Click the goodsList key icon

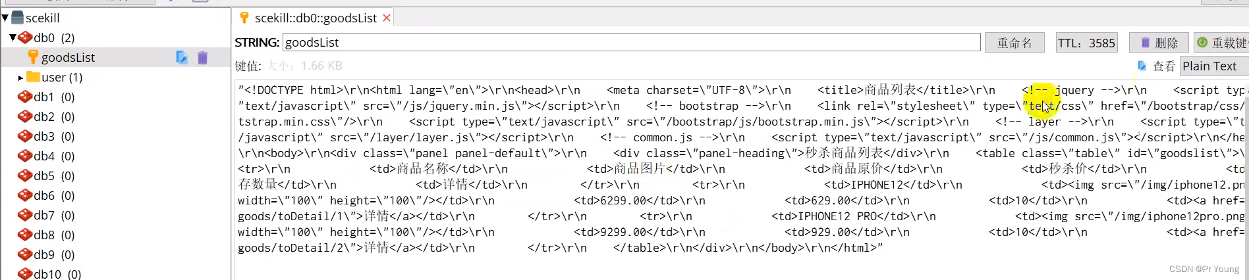click(33, 57)
